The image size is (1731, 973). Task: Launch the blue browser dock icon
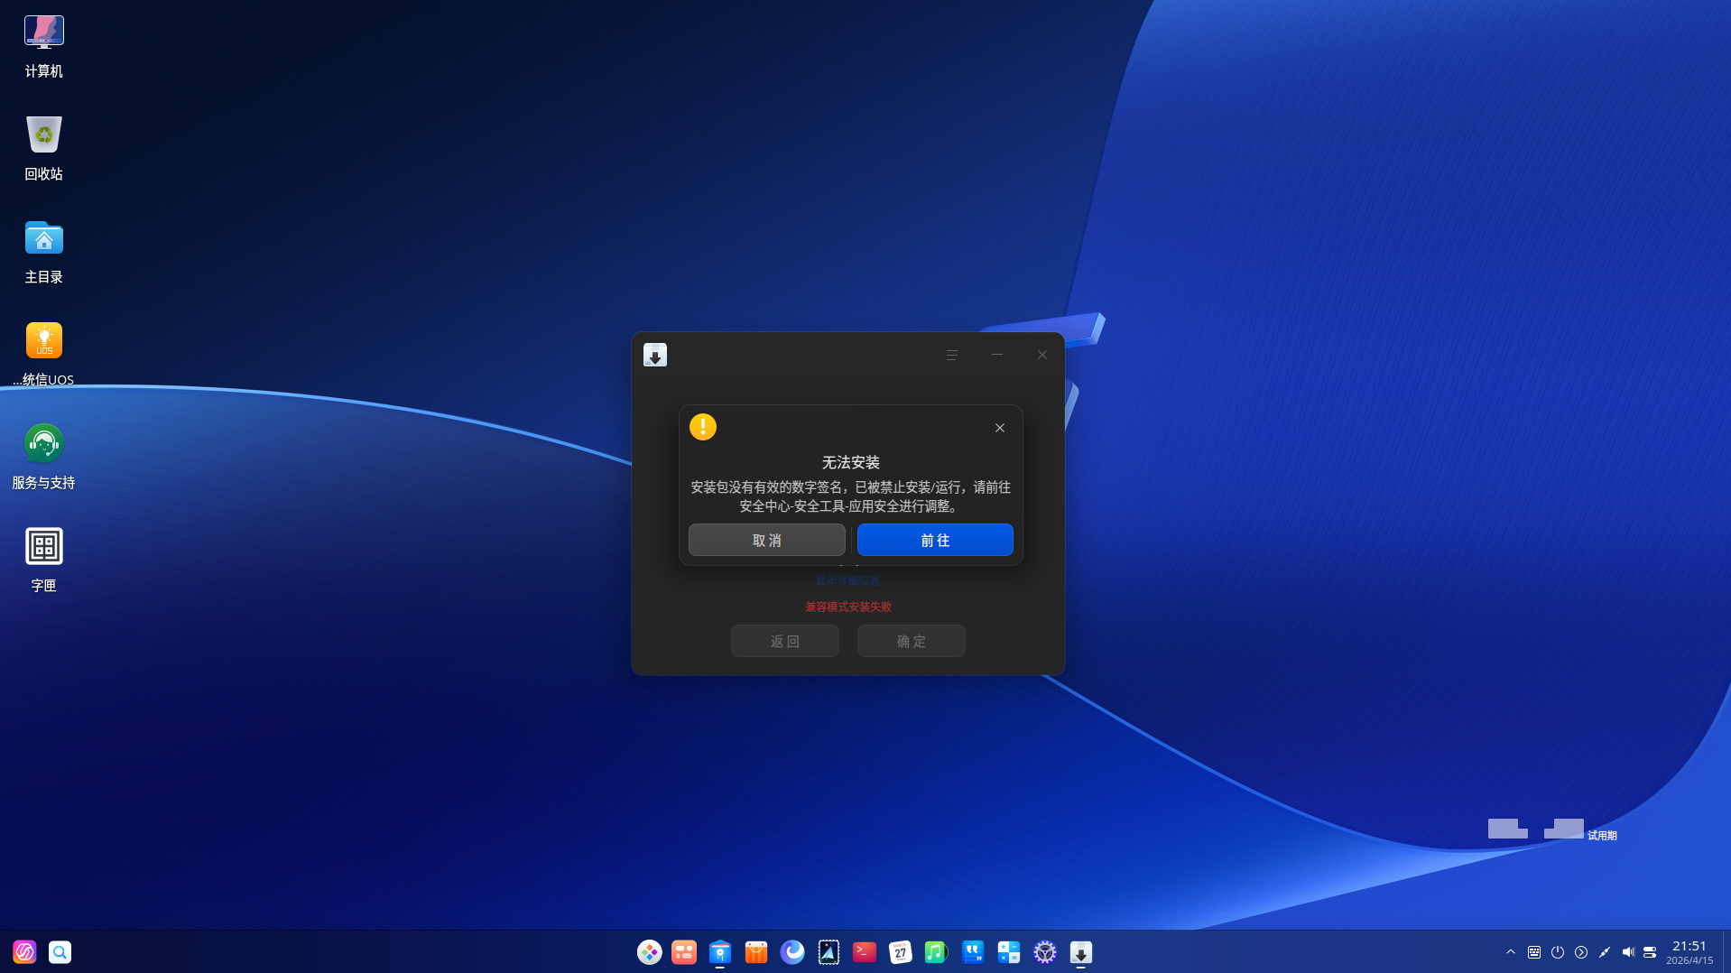(x=792, y=952)
